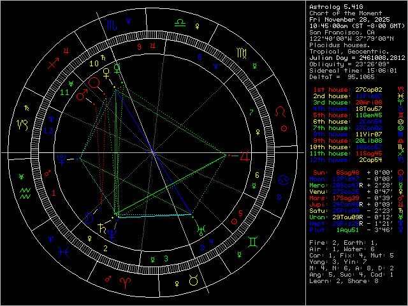Select the Gemini sign glyph on the wheel
Screen dimensions: 408x306
(253, 242)
